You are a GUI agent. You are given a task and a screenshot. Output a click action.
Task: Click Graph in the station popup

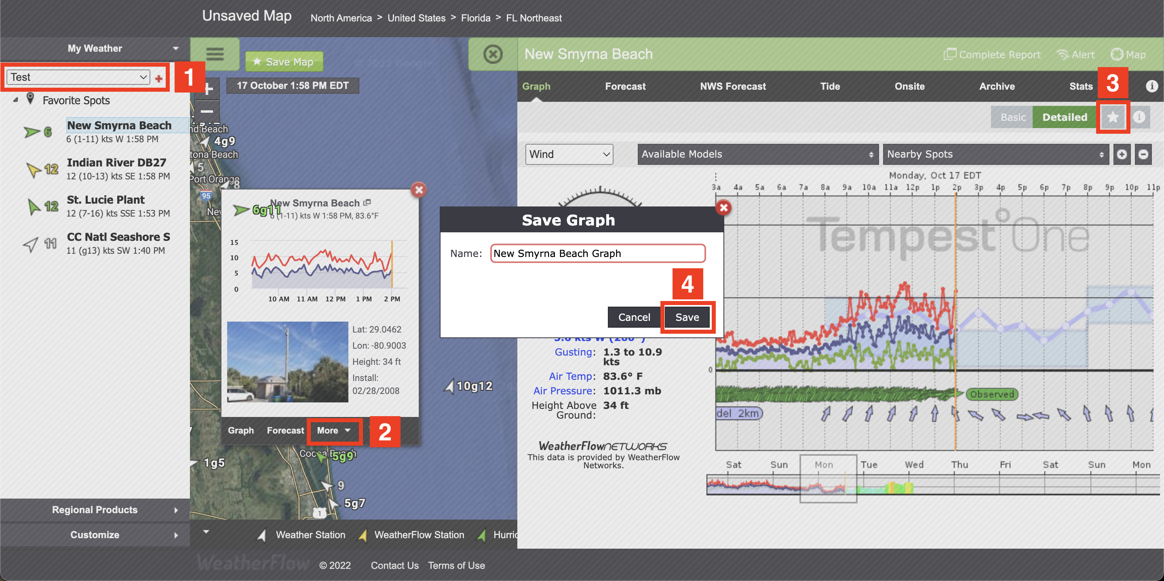(240, 431)
